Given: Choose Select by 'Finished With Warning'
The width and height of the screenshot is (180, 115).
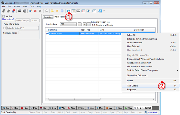Looking at the screenshot, I should point(150,39).
